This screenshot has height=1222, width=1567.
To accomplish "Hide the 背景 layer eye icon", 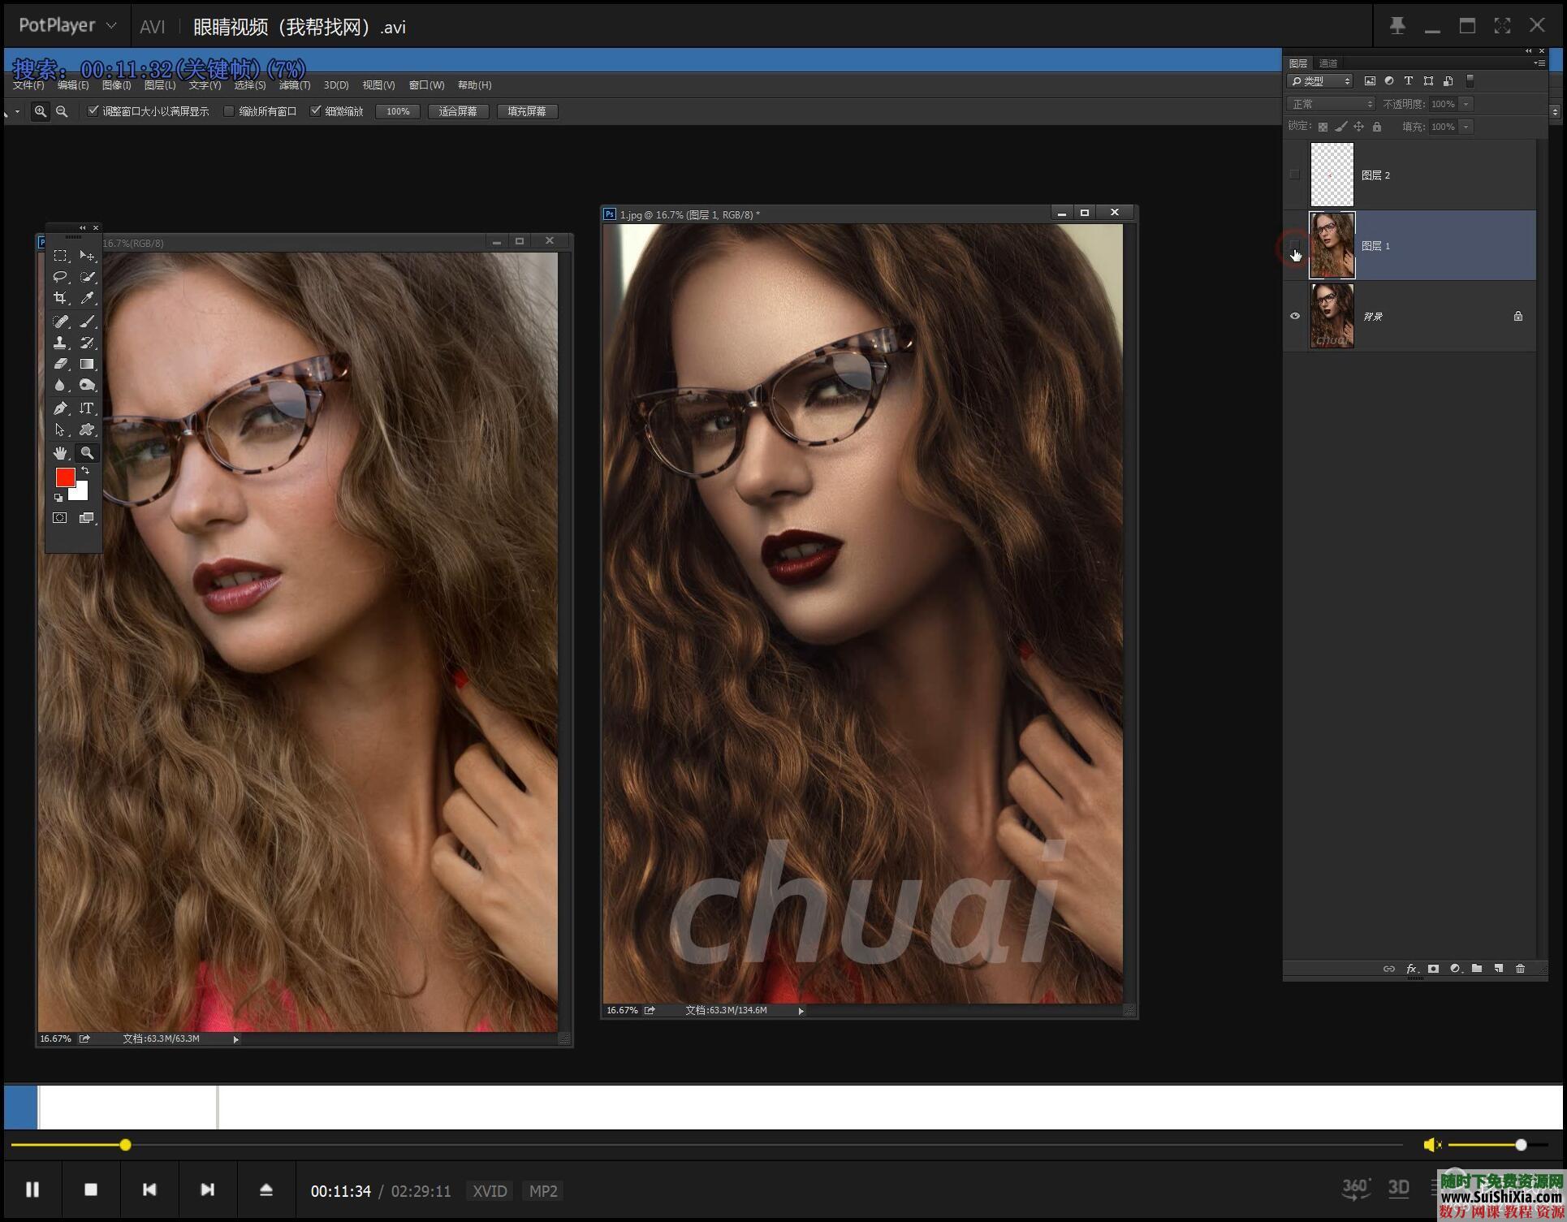I will pyautogui.click(x=1295, y=316).
